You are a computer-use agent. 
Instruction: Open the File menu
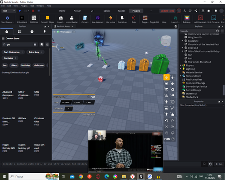3,6
